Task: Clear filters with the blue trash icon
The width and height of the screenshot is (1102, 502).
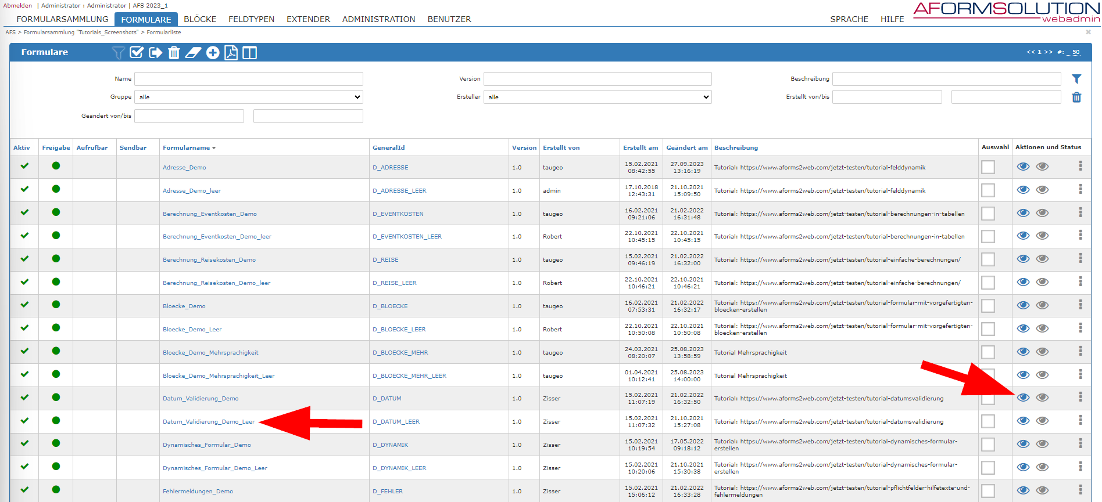Action: coord(1076,97)
